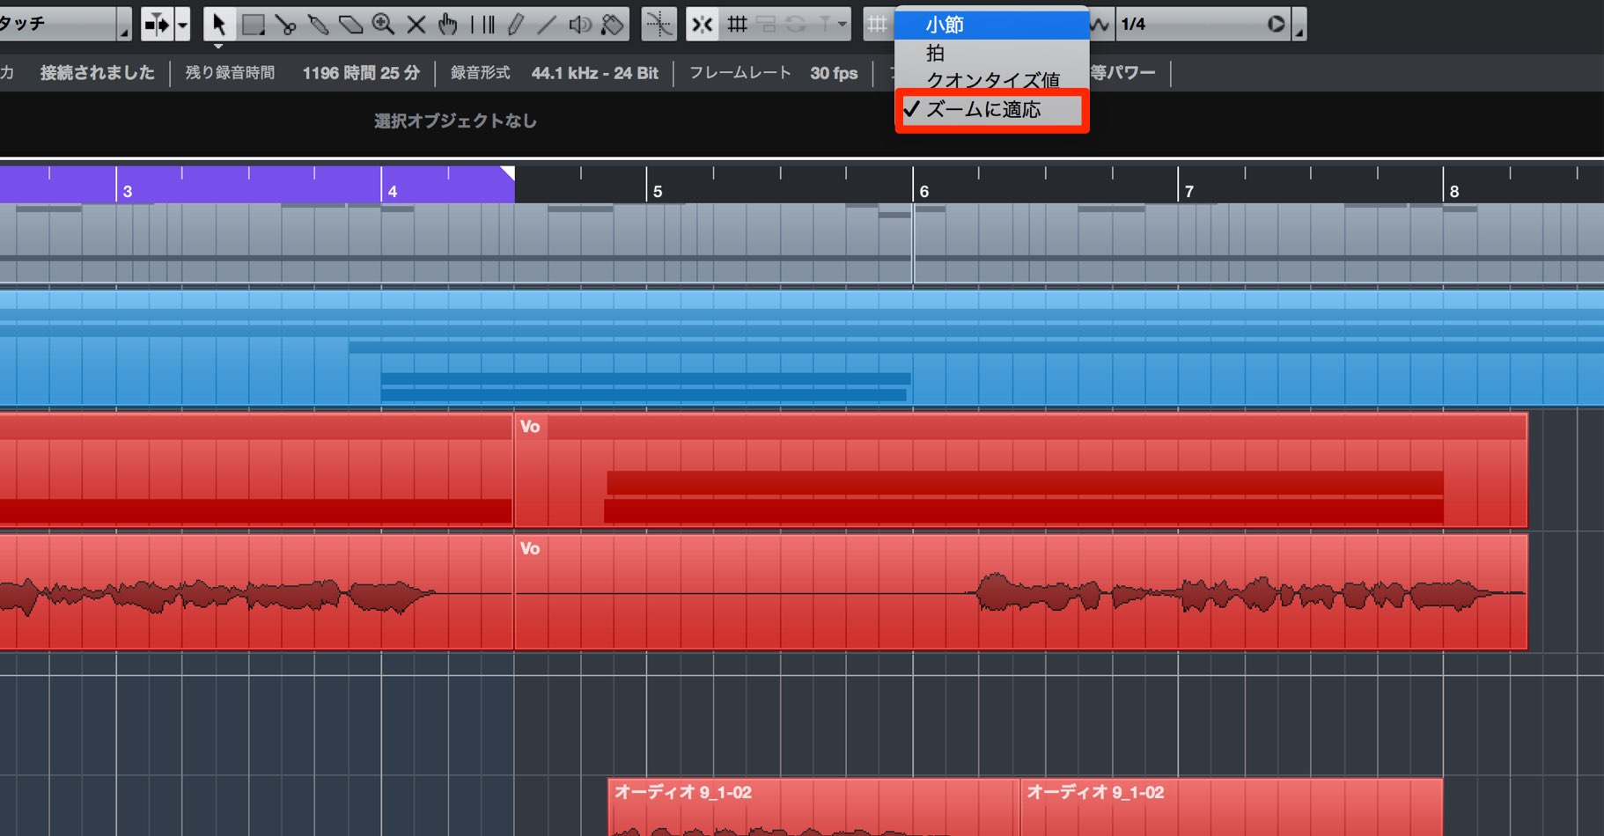Open the Auto-Scroll settings dropdown arrow

pyautogui.click(x=182, y=25)
